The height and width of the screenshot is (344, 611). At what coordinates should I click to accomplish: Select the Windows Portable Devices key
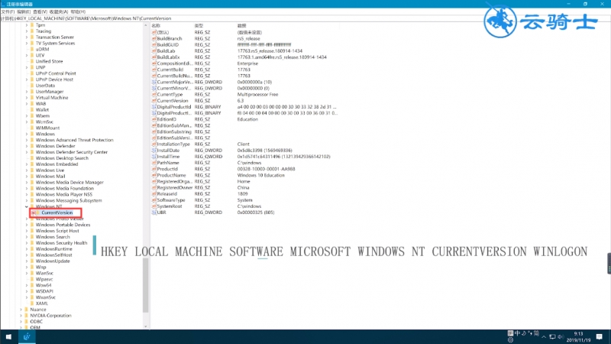pyautogui.click(x=63, y=225)
